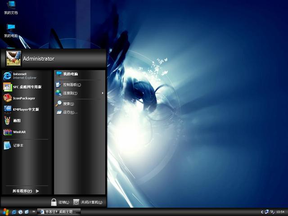Expand the 连接到 submenu
Screen dimensions: 288x216
click(70, 93)
